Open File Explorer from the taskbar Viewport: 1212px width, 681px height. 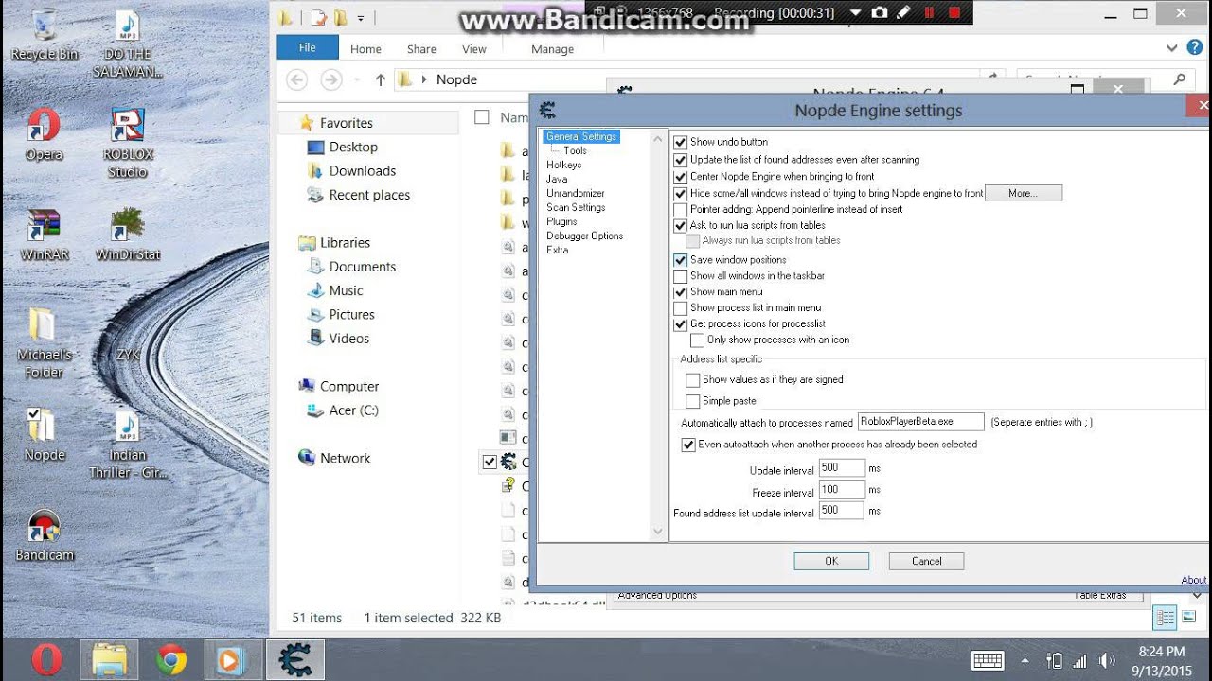pos(110,659)
